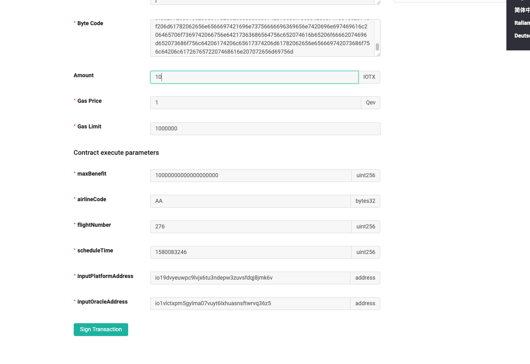Click the inputOracleAddress field
This screenshot has width=530, height=364.
[x=250, y=303]
